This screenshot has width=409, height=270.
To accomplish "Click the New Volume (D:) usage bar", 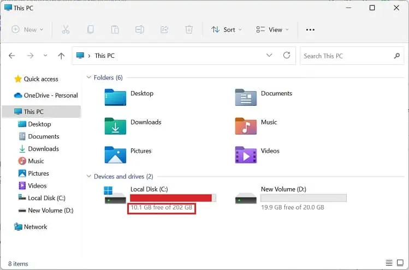I will tap(304, 198).
